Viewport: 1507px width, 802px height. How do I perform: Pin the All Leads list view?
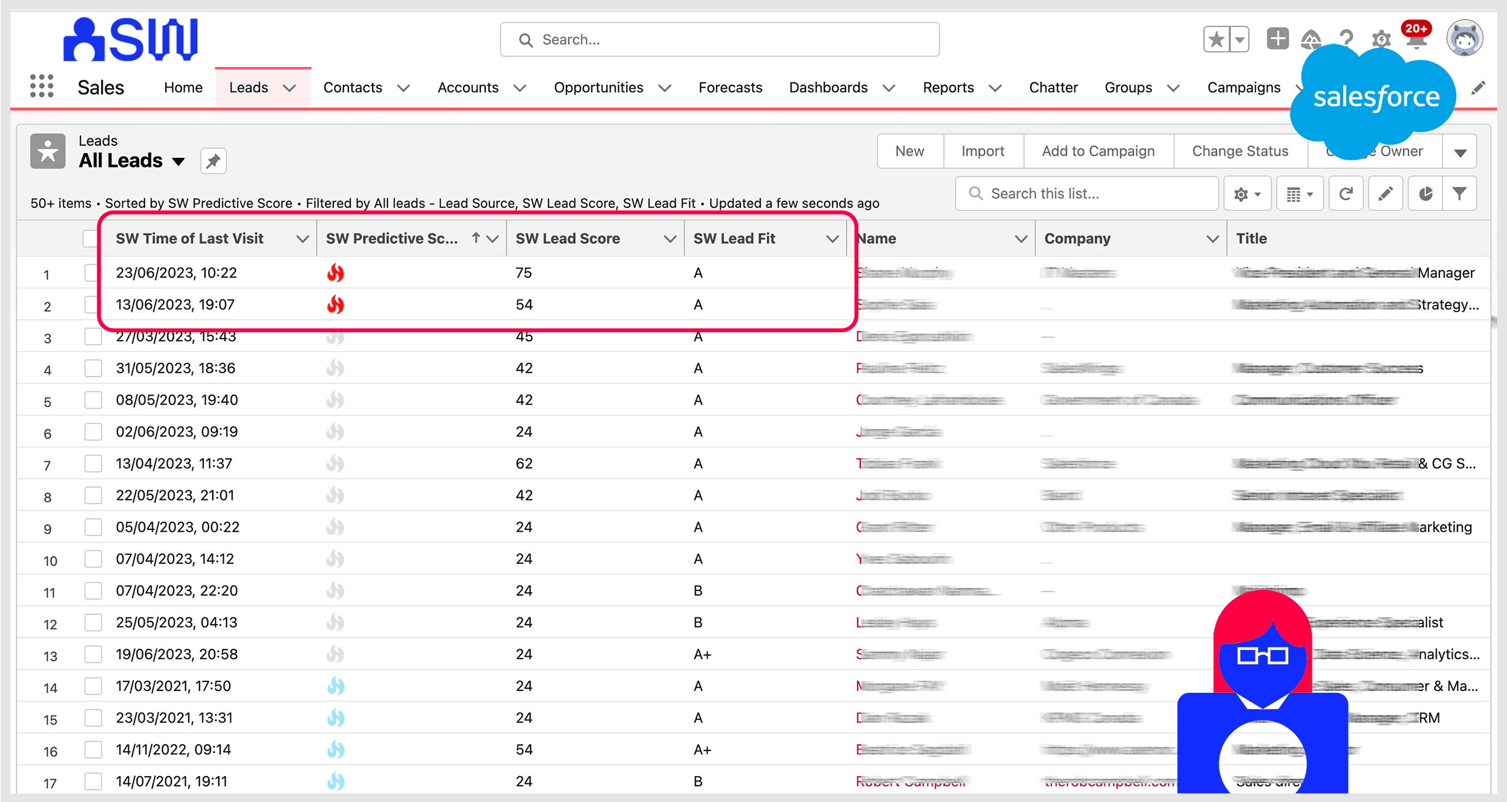point(213,161)
